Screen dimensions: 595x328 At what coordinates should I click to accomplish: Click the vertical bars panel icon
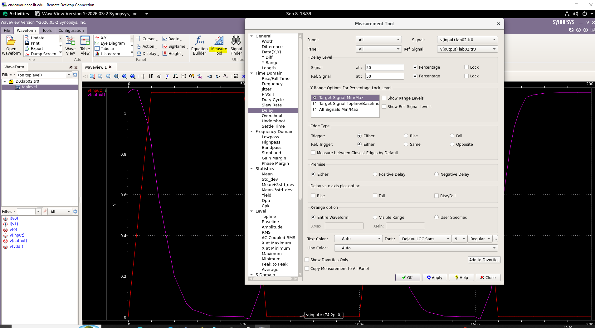(151, 76)
